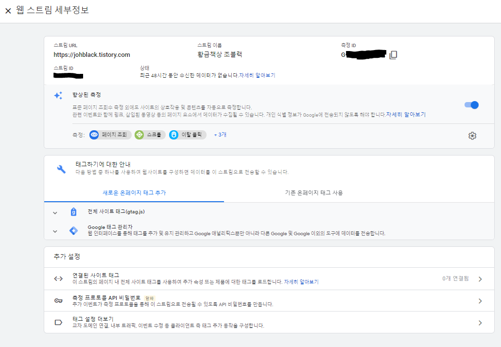Select the 새로운 온페이지 태그 추가 tab

point(134,192)
